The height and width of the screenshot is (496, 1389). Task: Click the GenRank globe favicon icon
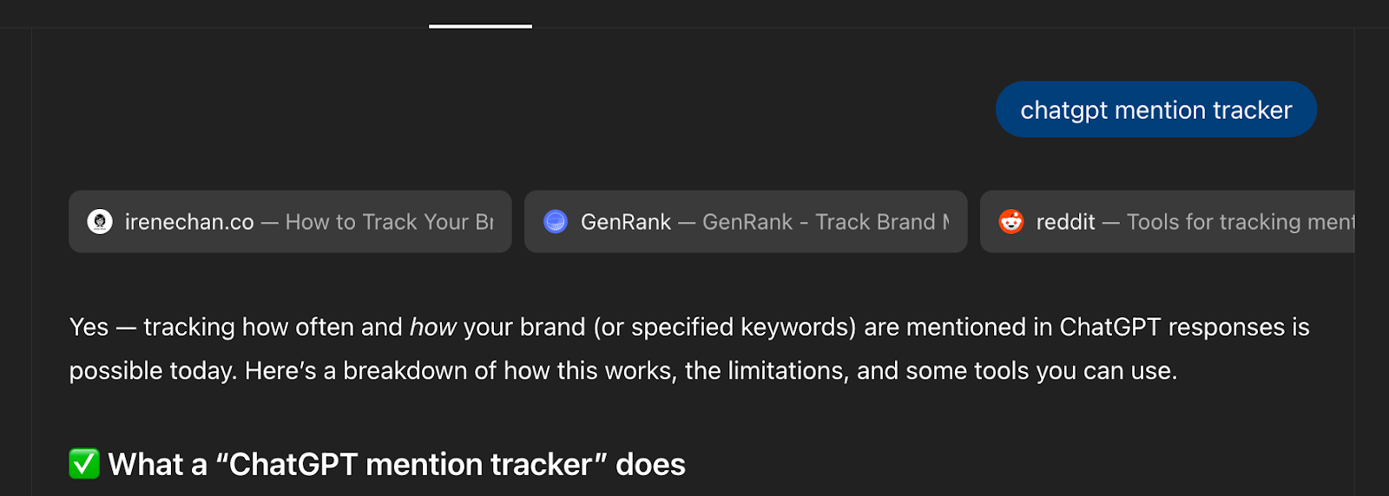[x=556, y=222]
